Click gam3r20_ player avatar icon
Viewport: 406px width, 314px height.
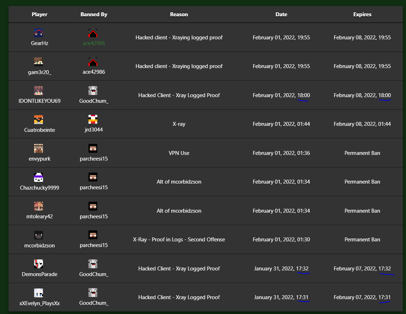click(39, 62)
